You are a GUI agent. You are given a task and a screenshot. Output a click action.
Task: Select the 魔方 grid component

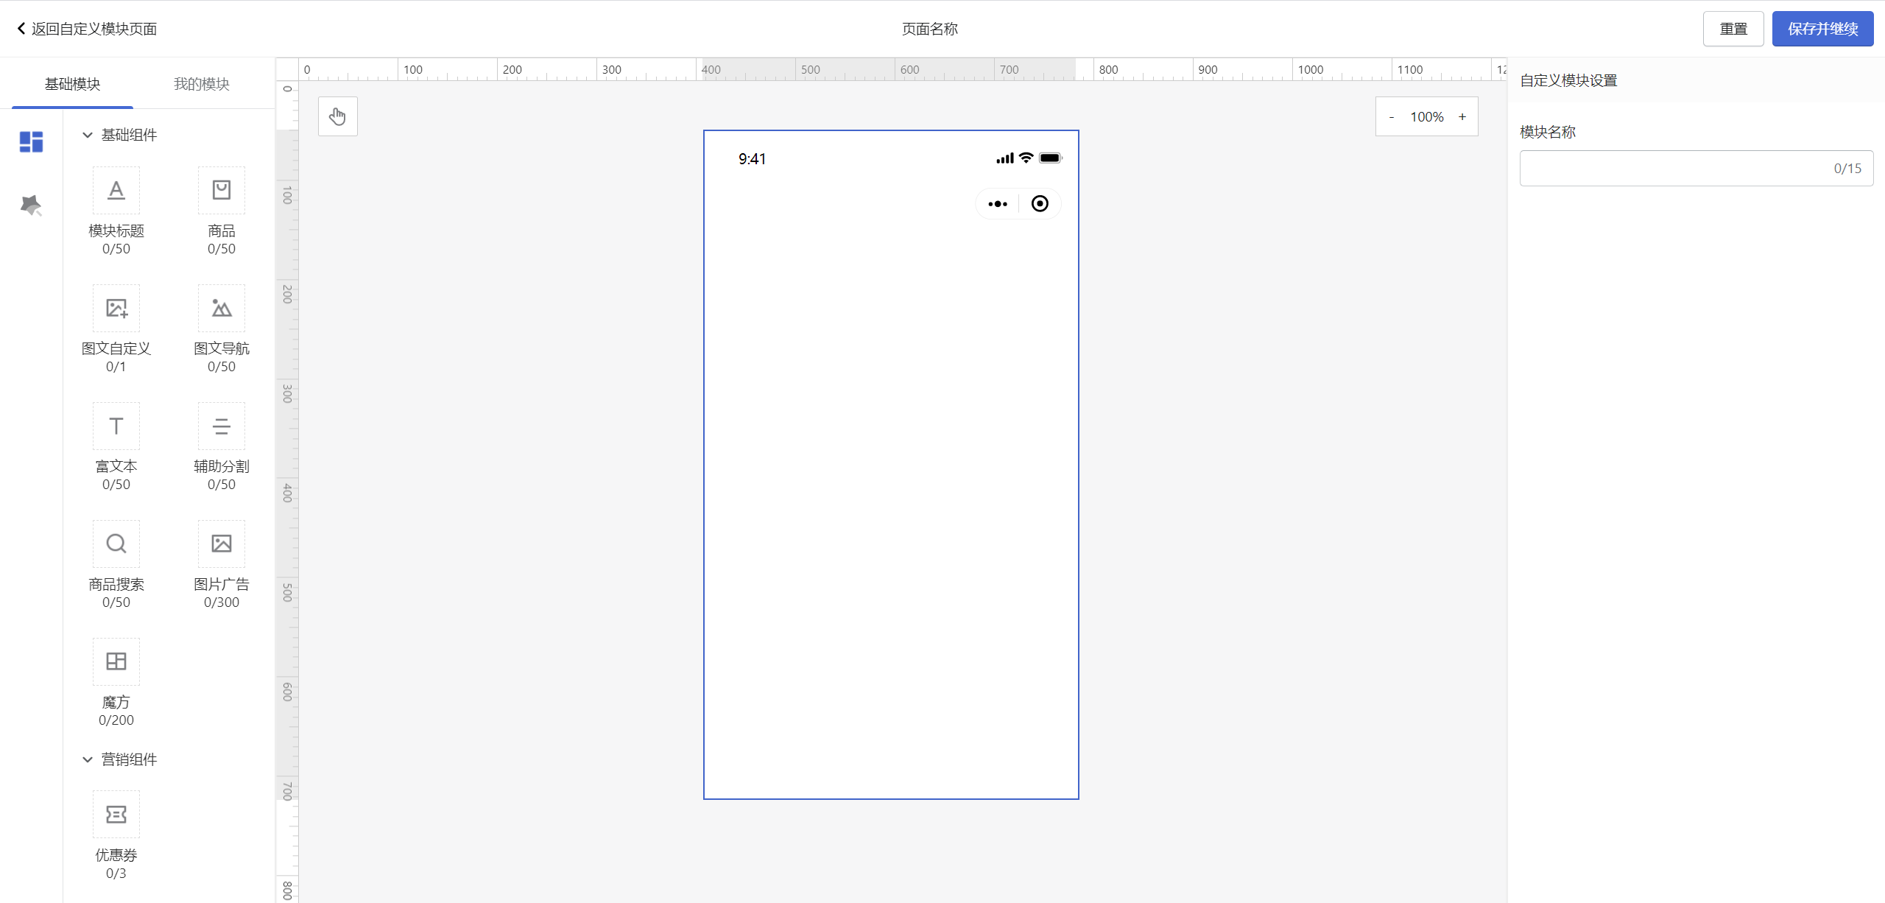pyautogui.click(x=116, y=662)
